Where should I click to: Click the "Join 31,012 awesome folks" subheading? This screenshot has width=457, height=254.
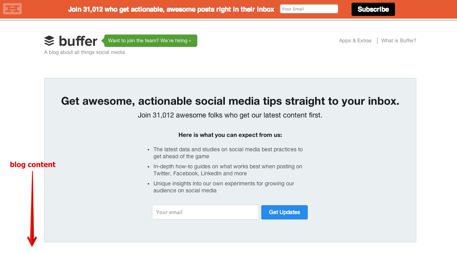coord(230,115)
